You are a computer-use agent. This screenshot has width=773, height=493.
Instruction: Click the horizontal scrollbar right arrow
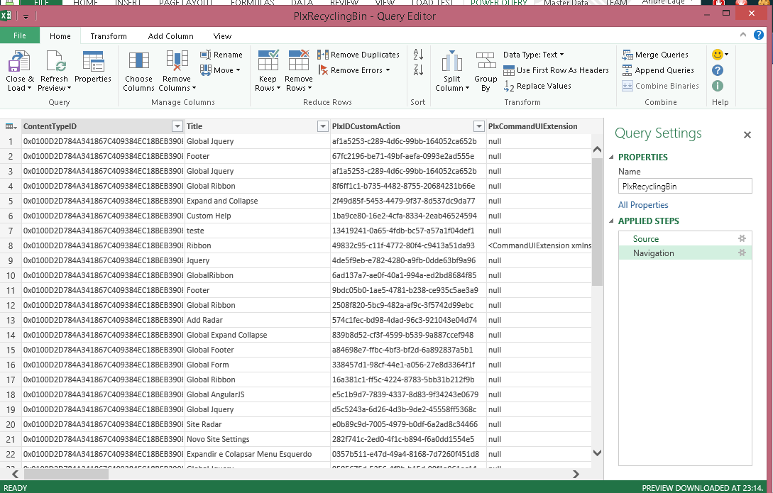tap(576, 475)
